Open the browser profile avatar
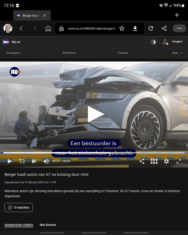The height and width of the screenshot is (235, 188). (x=8, y=28)
